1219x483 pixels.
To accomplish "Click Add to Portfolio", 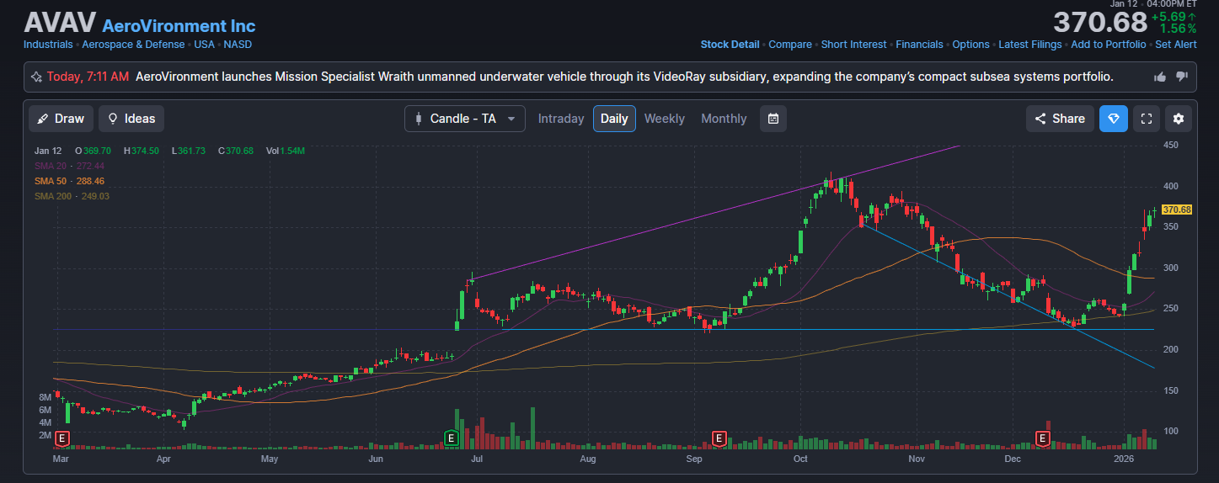I will click(x=1109, y=45).
